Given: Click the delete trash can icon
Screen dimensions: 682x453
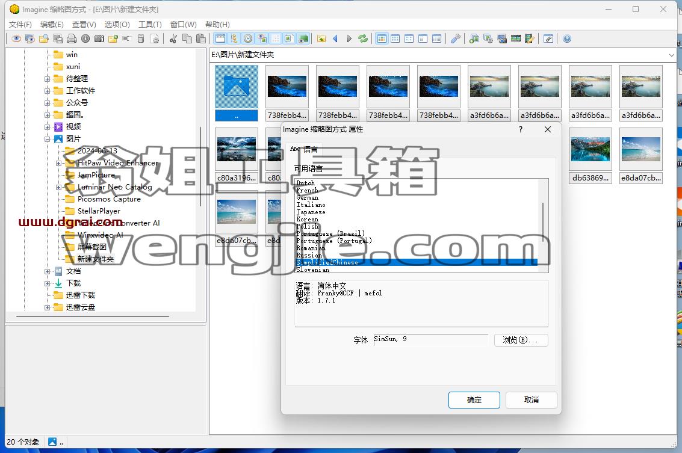Looking at the screenshot, I should pos(140,39).
